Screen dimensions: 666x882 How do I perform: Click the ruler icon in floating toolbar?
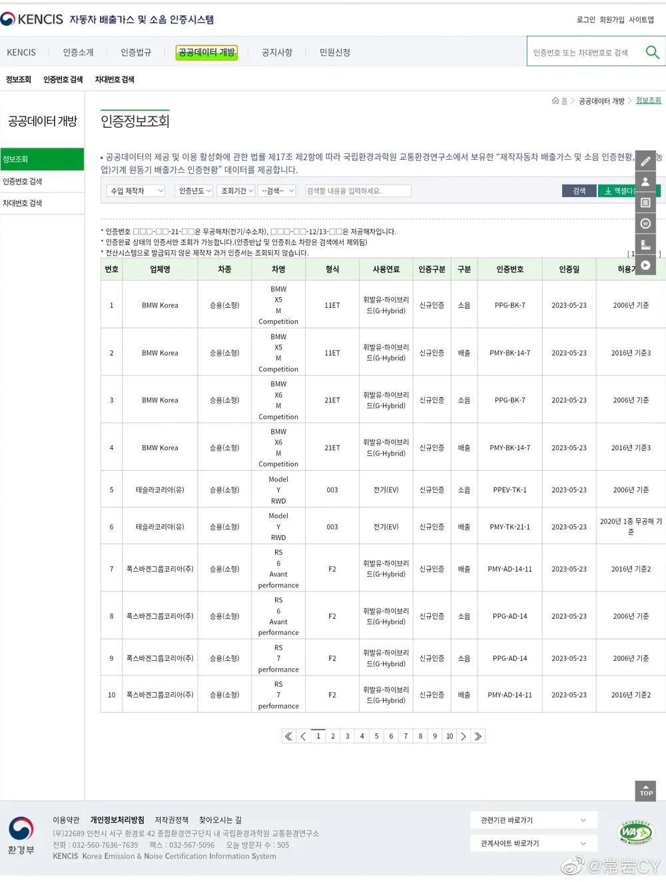point(645,244)
